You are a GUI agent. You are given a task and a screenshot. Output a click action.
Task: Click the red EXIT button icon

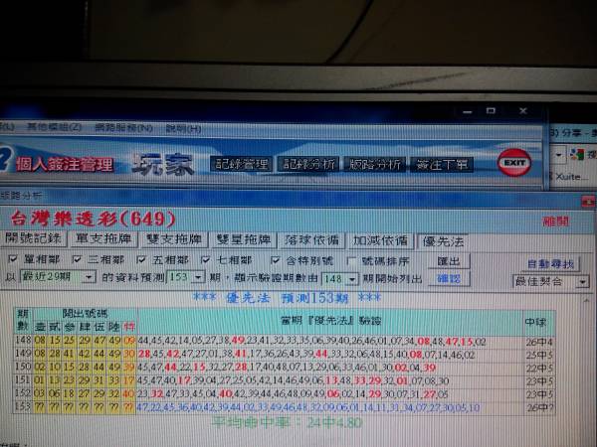click(x=514, y=163)
